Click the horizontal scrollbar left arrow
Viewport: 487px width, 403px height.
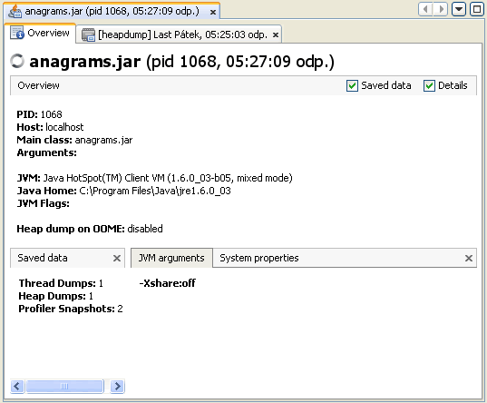(x=17, y=387)
